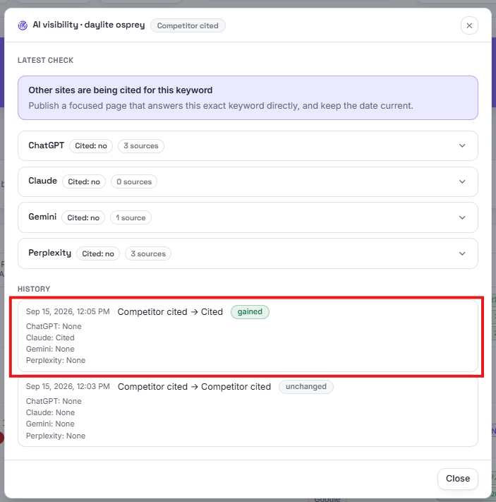The height and width of the screenshot is (502, 496).
Task: Click 'Claude: Cited' in history entry
Action: 50,337
